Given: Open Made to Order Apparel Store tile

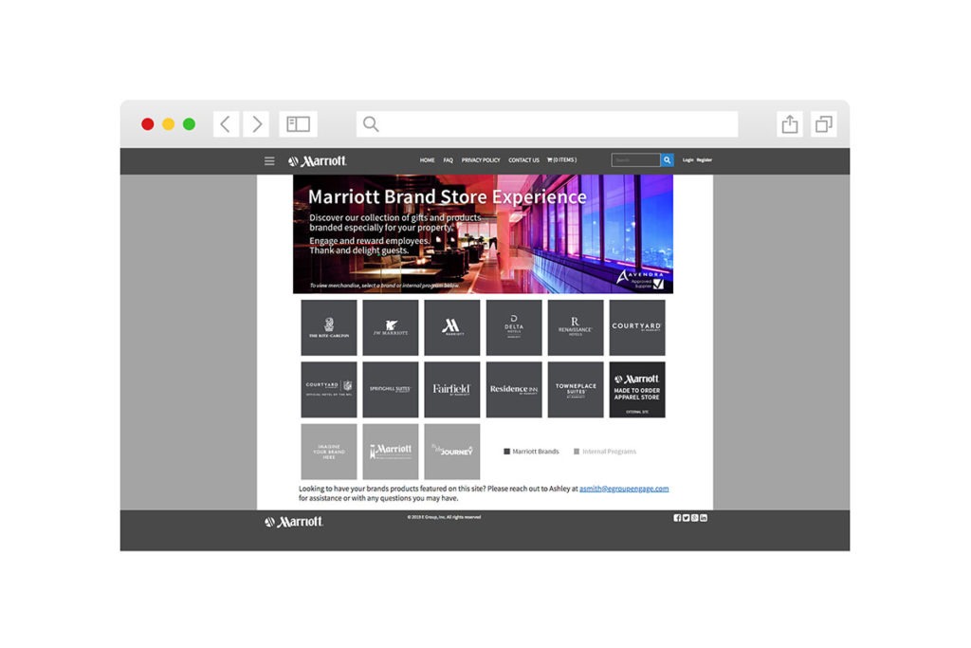Looking at the screenshot, I should (x=637, y=390).
